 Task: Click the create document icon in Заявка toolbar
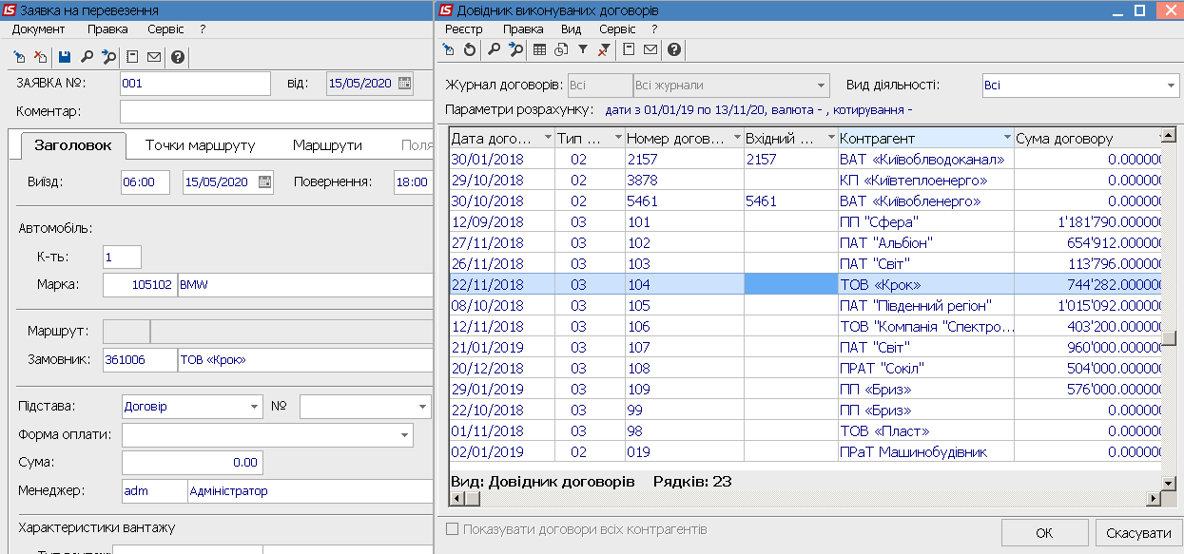[20, 57]
